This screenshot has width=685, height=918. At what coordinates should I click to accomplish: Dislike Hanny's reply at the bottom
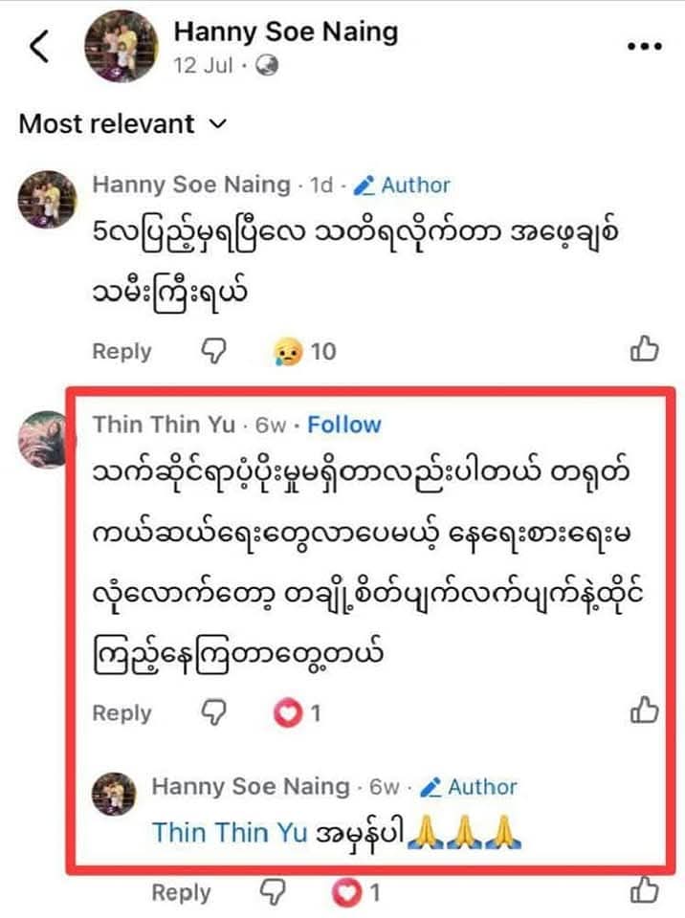click(x=272, y=892)
